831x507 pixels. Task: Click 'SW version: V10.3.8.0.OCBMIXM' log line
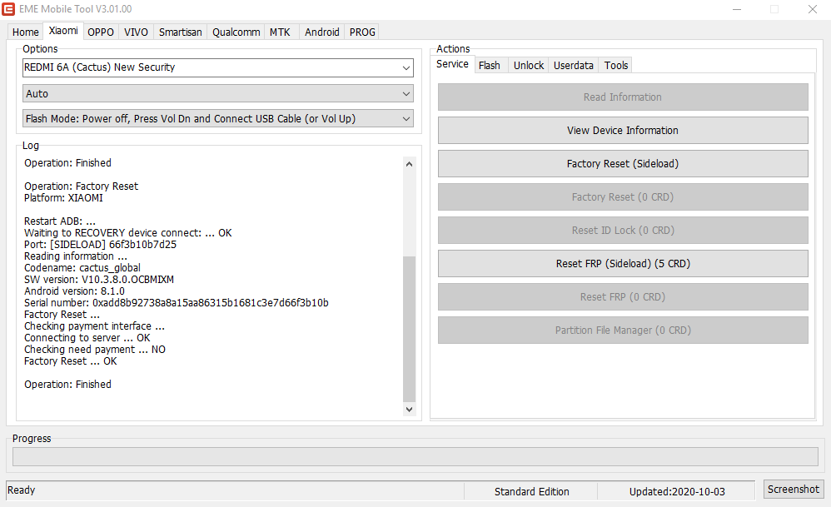pos(98,279)
